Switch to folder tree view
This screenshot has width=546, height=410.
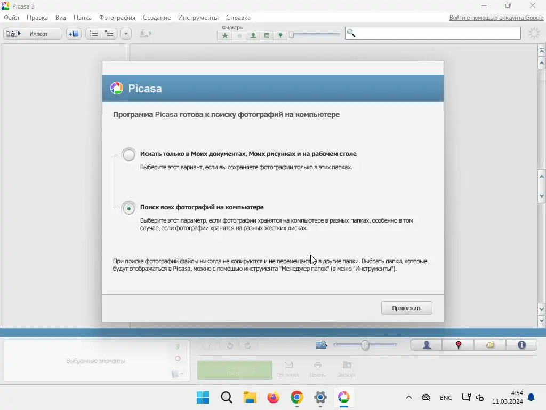click(109, 34)
